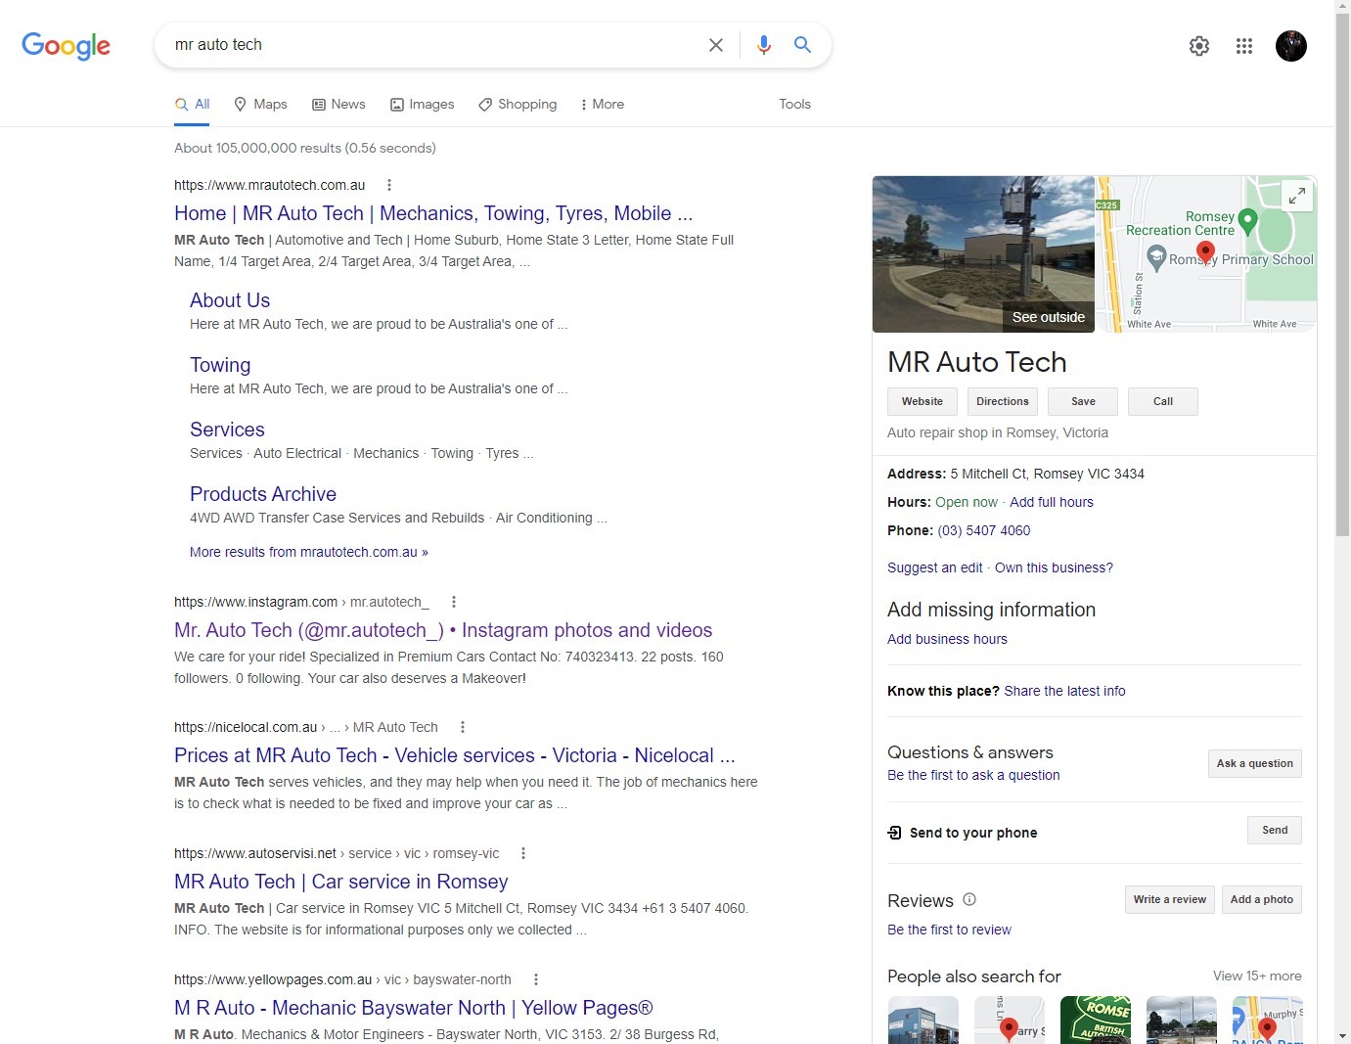Click View 15+ more
Image resolution: width=1351 pixels, height=1044 pixels.
[x=1257, y=976]
